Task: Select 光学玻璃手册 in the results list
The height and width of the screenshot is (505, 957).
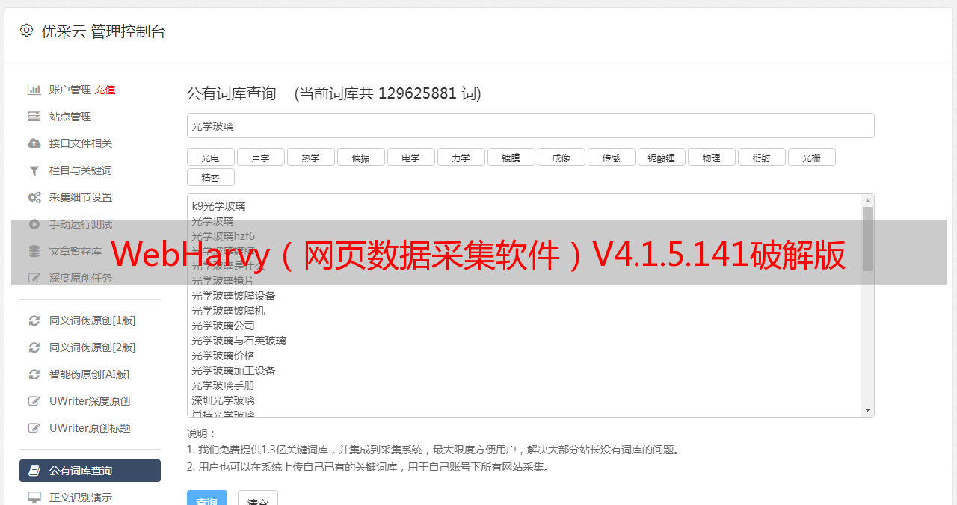Action: 223,385
